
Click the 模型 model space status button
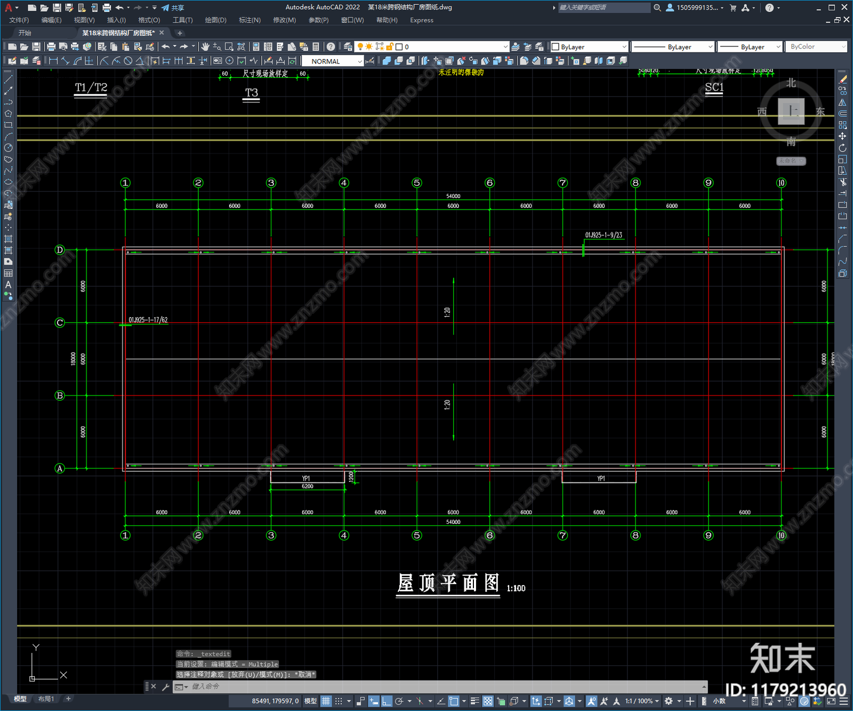310,701
